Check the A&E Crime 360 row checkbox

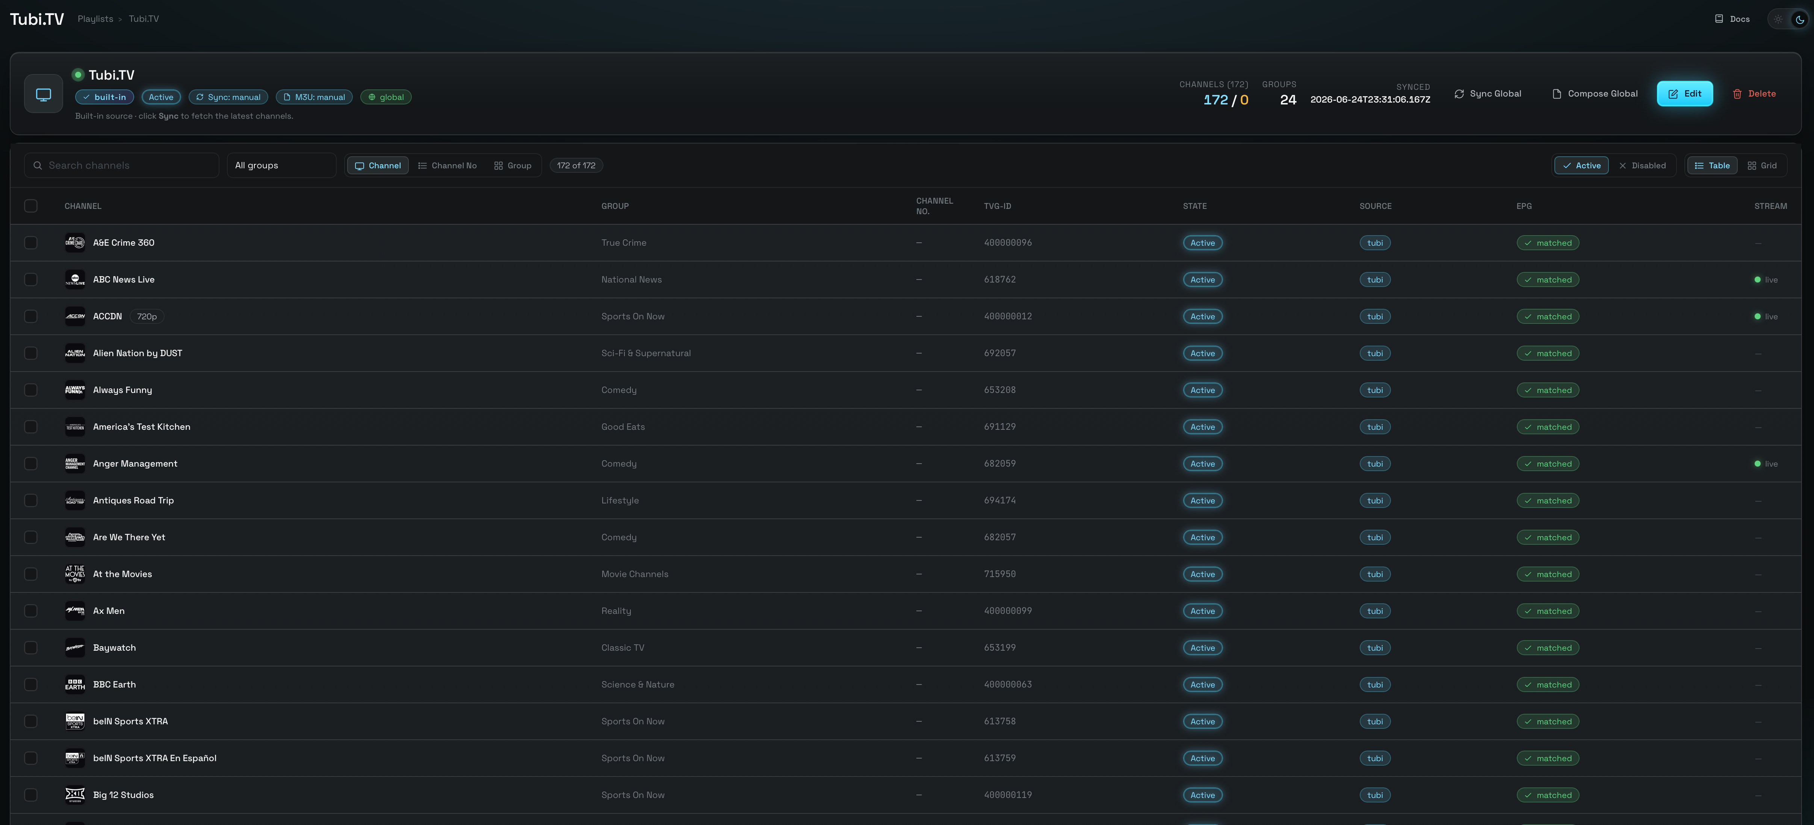[x=31, y=243]
